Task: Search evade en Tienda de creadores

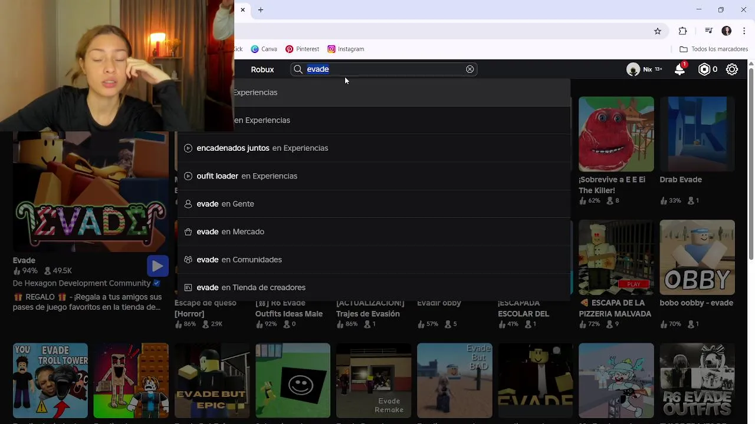Action: [x=373, y=287]
